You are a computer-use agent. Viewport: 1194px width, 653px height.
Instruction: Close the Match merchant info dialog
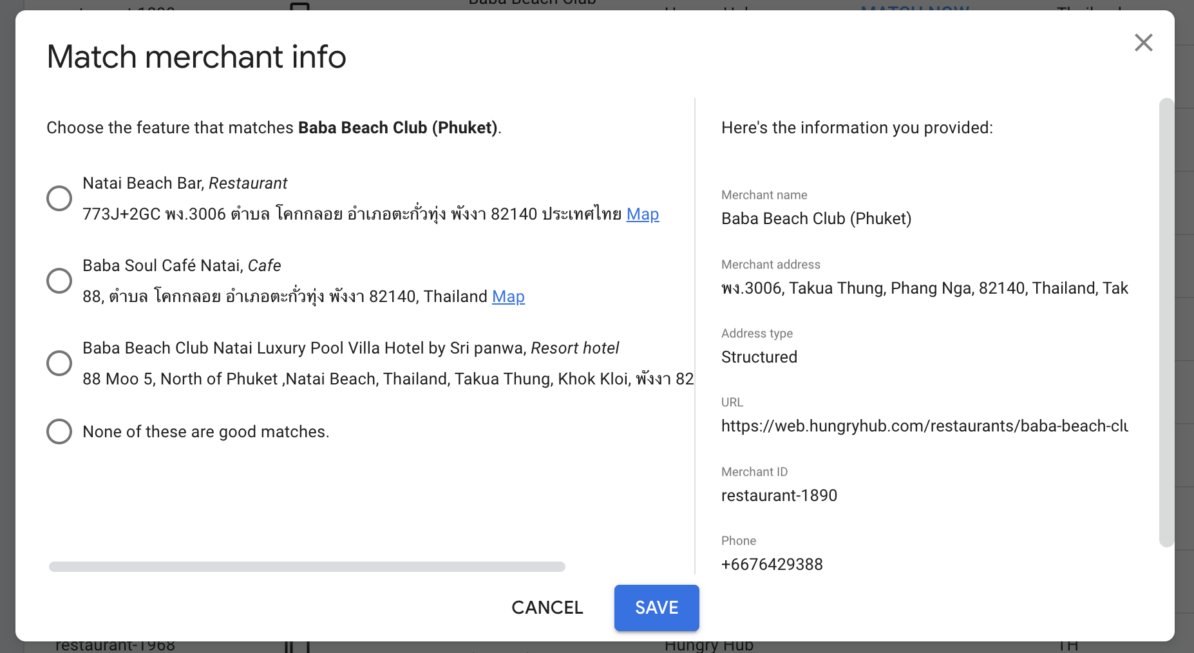[1143, 43]
